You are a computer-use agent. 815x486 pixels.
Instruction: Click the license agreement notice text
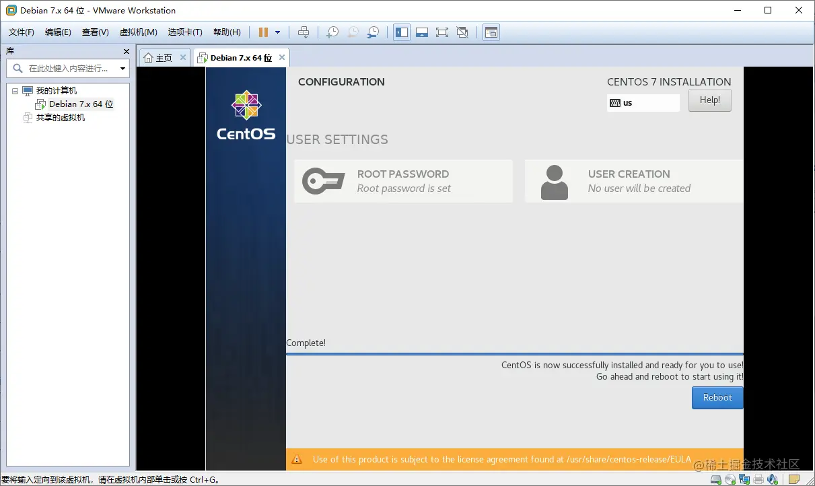pyautogui.click(x=501, y=460)
